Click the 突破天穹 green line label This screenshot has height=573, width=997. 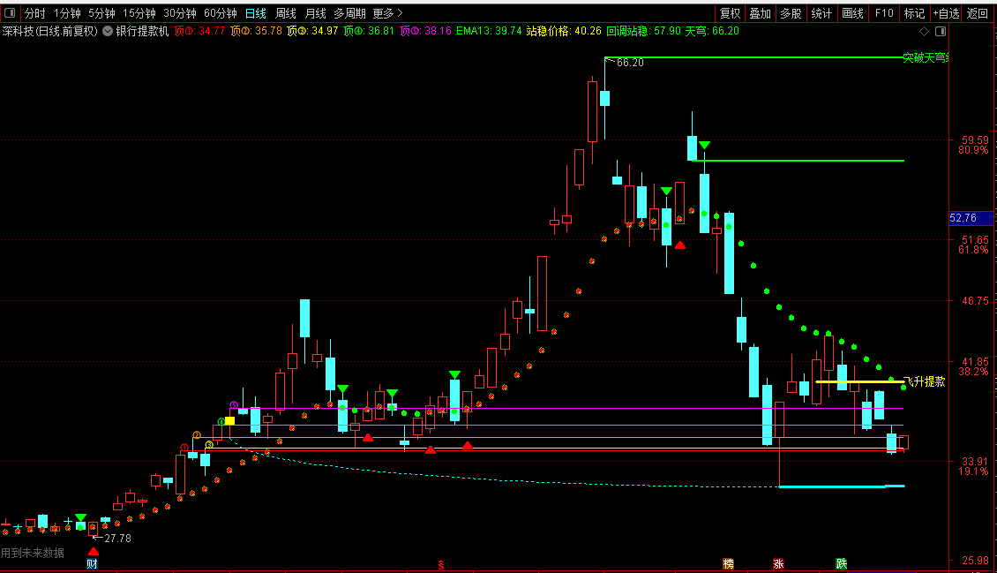click(926, 58)
